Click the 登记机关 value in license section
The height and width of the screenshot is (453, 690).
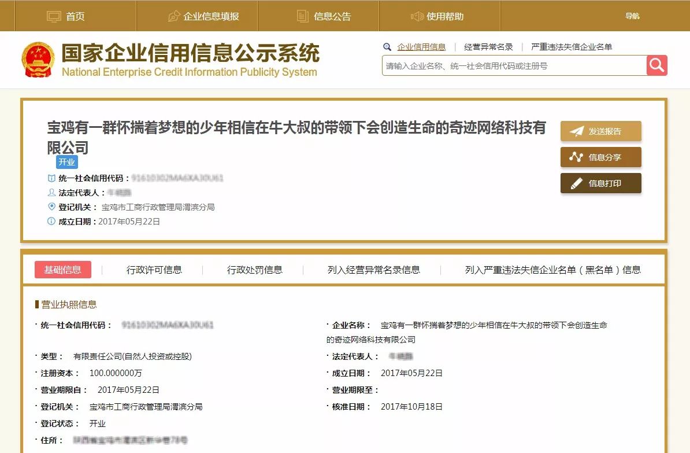(146, 406)
